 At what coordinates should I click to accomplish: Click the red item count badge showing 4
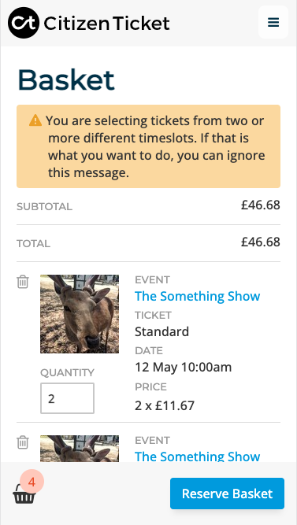(x=32, y=482)
